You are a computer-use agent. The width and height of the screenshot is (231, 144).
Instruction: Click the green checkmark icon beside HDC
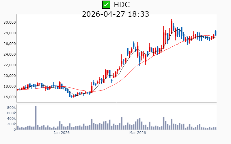(106, 5)
